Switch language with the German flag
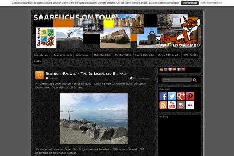 (x=161, y=69)
